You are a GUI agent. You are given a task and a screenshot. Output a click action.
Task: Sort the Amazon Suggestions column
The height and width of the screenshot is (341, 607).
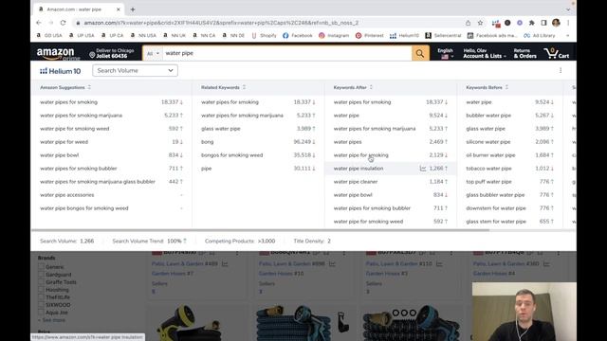click(x=89, y=87)
